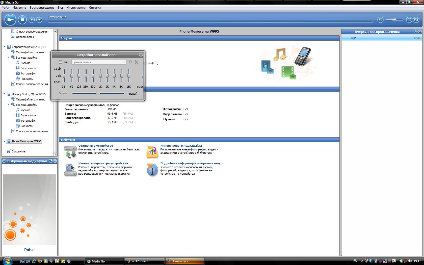Click the Выбранный медиафайл panel layout icon
This screenshot has width=424, height=265.
[55, 161]
